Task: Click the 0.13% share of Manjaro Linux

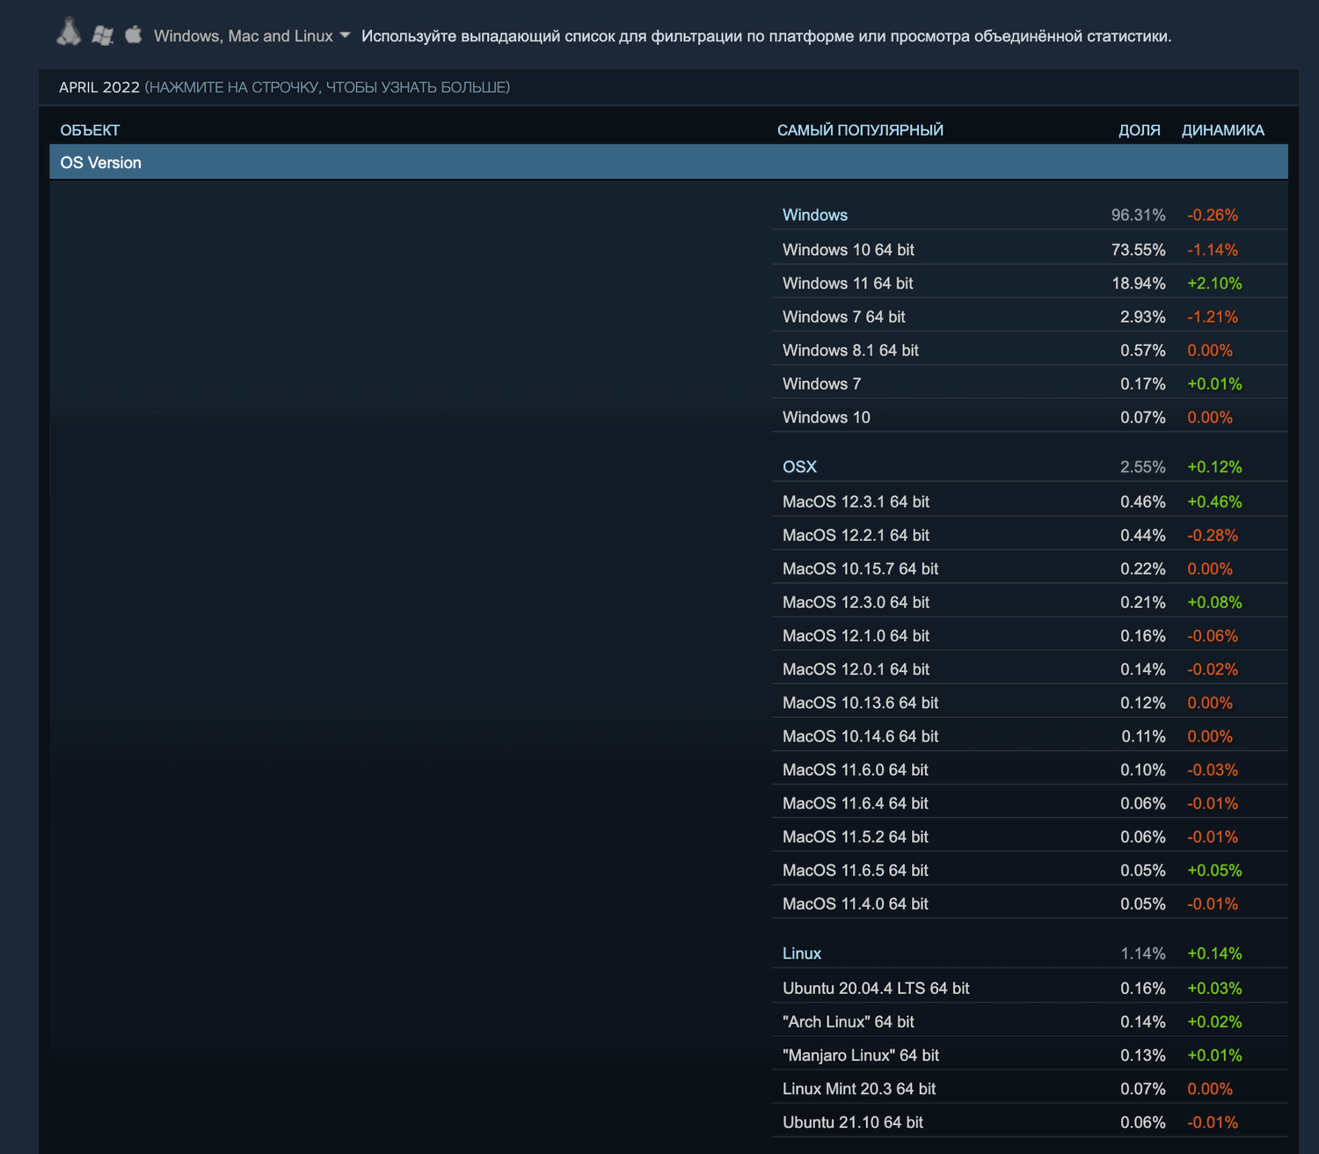Action: click(x=1143, y=1055)
